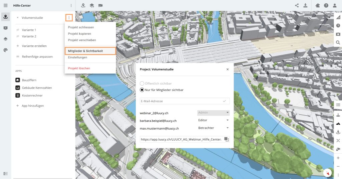Screen dimensions: 342x179
Task: Choose Mitglieder & Sichtbarkeit from menu
Action: [85, 51]
